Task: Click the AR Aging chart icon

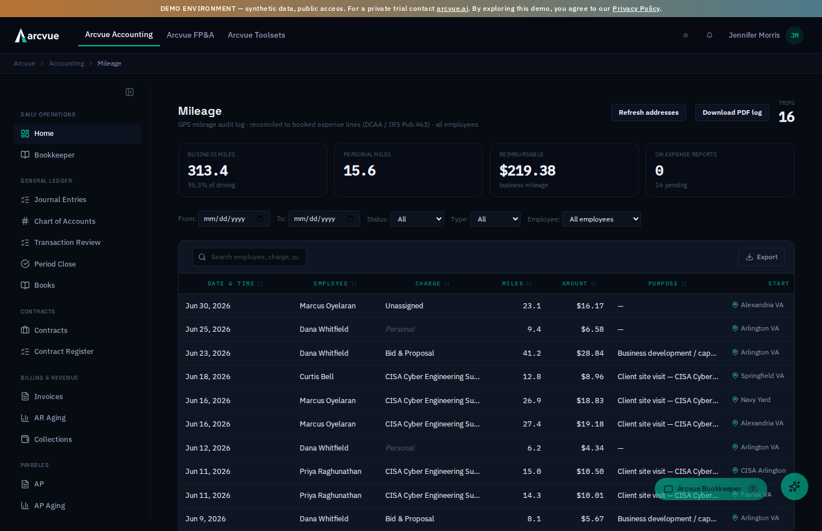Action: (x=25, y=418)
